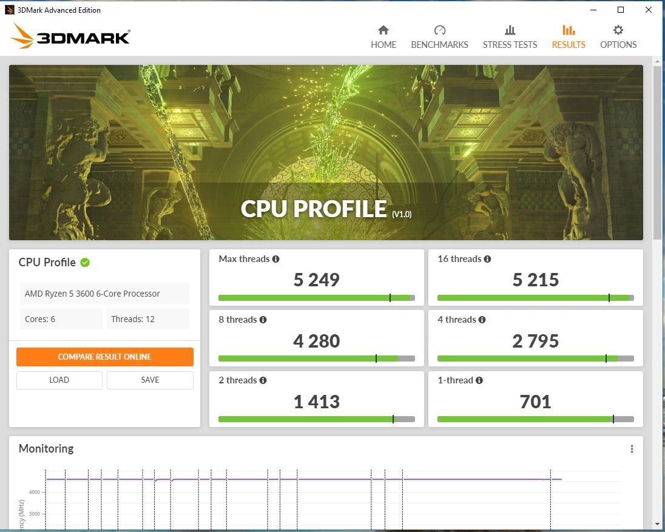The width and height of the screenshot is (665, 532).
Task: Click Compare Result Online button
Action: click(105, 357)
